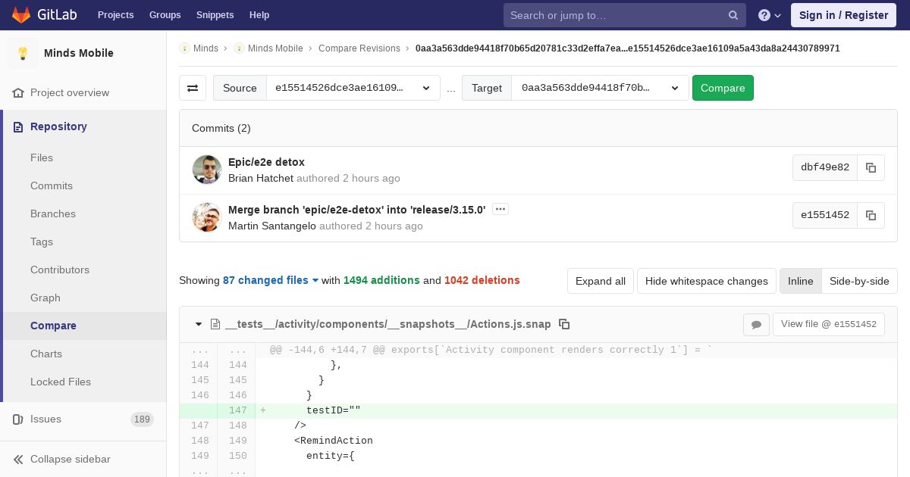View file @ e1551452

tap(828, 324)
